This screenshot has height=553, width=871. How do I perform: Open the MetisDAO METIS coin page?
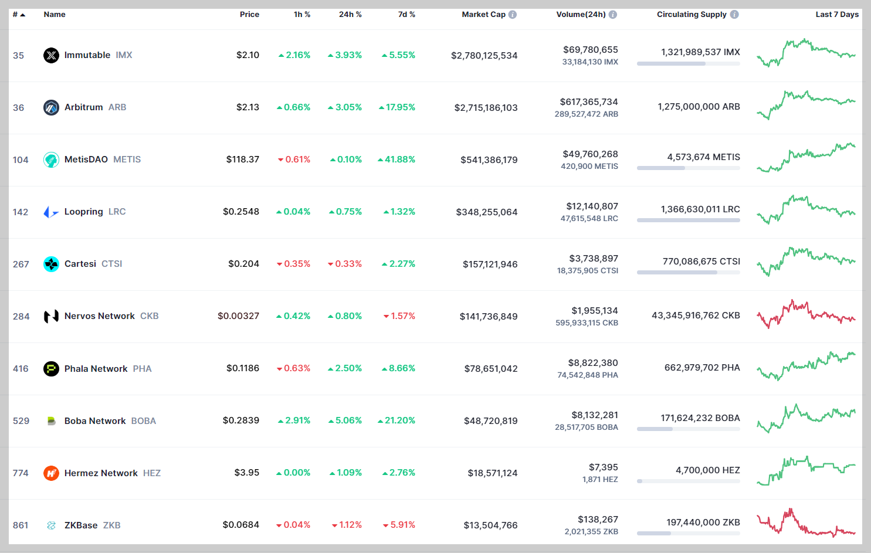103,160
